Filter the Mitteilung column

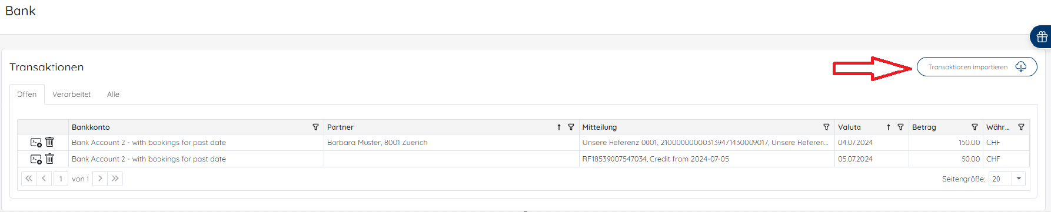coord(826,127)
